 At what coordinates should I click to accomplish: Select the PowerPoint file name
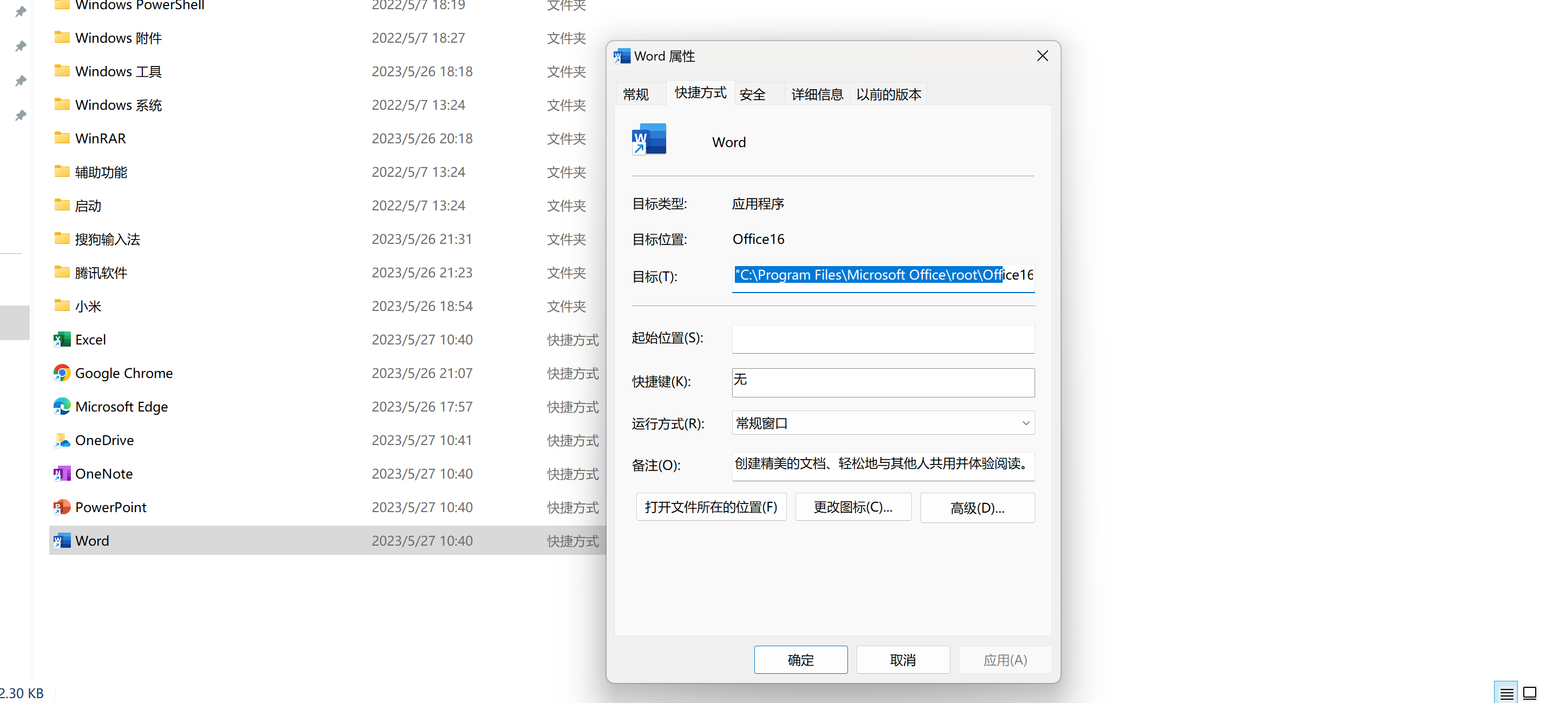[110, 507]
